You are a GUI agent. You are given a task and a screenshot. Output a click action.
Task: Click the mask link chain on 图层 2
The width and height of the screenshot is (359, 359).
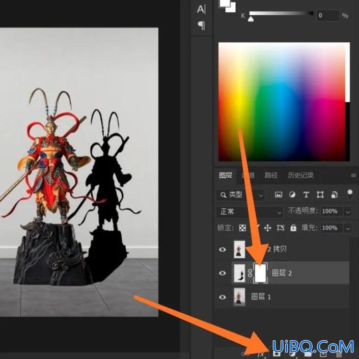coord(250,273)
